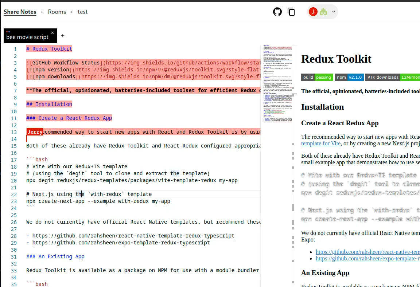Navigate to Rooms in the breadcrumb
Image resolution: width=420 pixels, height=287 pixels.
pyautogui.click(x=57, y=12)
